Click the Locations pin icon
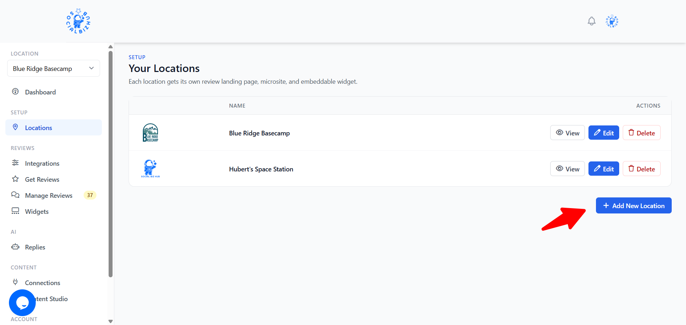The width and height of the screenshot is (686, 325). 15,127
